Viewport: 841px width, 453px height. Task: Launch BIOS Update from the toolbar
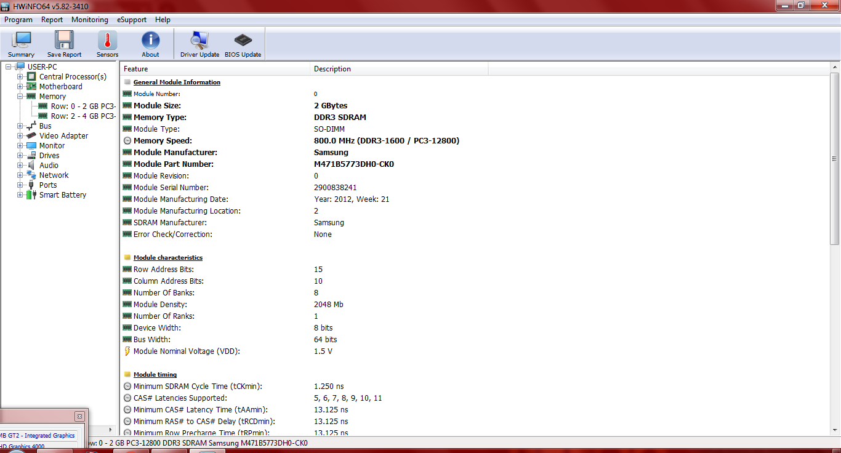(243, 44)
